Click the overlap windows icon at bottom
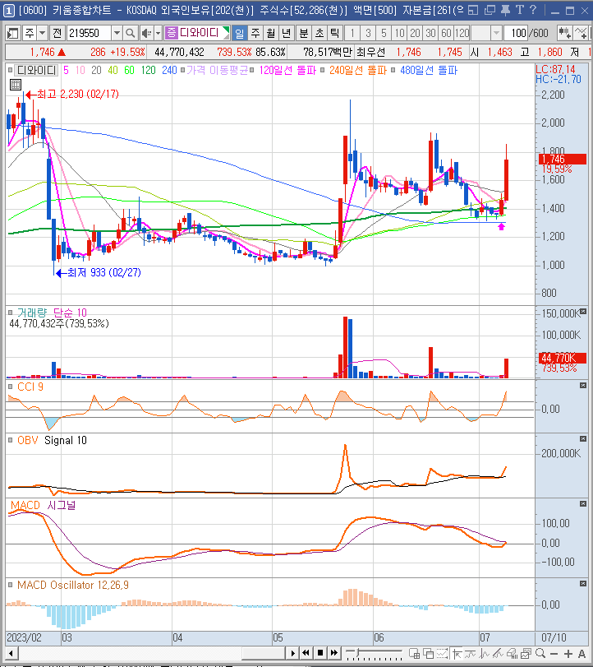The image size is (593, 667). point(428,653)
